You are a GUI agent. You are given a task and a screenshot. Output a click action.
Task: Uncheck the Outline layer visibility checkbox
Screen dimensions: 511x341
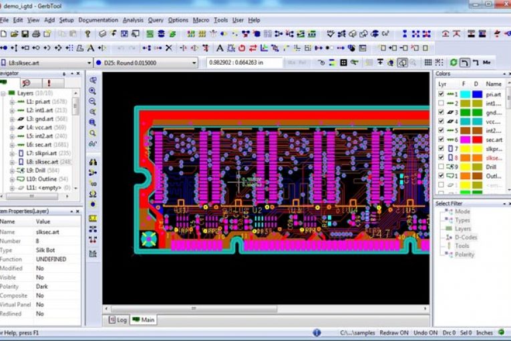pos(441,176)
